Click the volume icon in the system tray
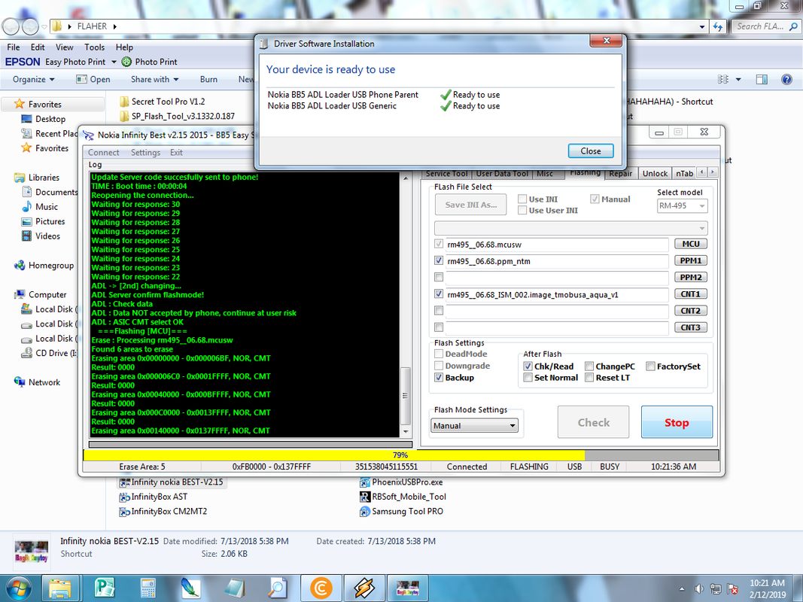Viewport: 803px width, 602px height. point(698,588)
